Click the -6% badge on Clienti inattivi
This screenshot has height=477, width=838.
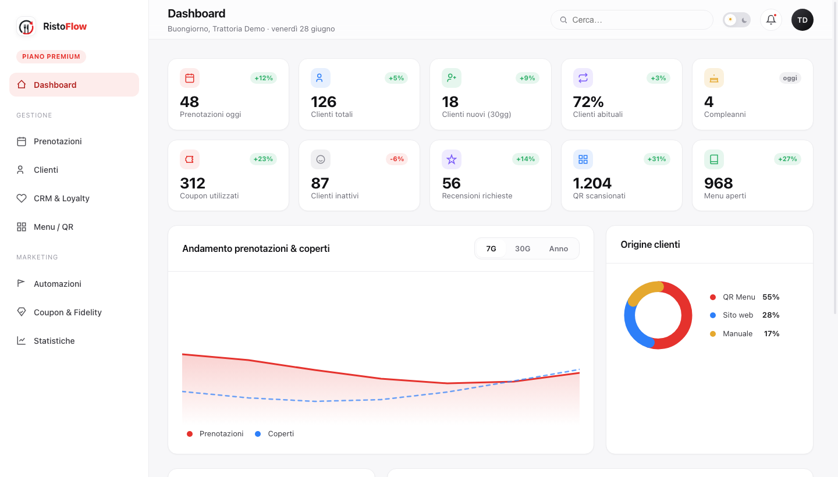397,159
